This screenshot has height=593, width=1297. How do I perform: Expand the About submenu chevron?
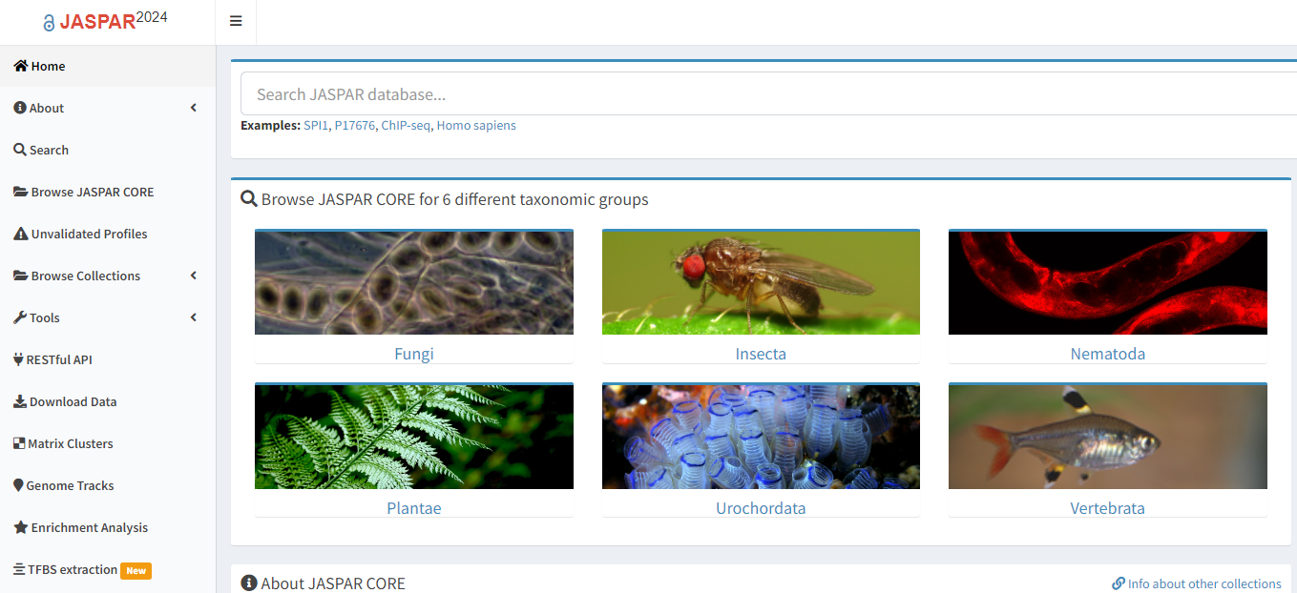[x=194, y=108]
